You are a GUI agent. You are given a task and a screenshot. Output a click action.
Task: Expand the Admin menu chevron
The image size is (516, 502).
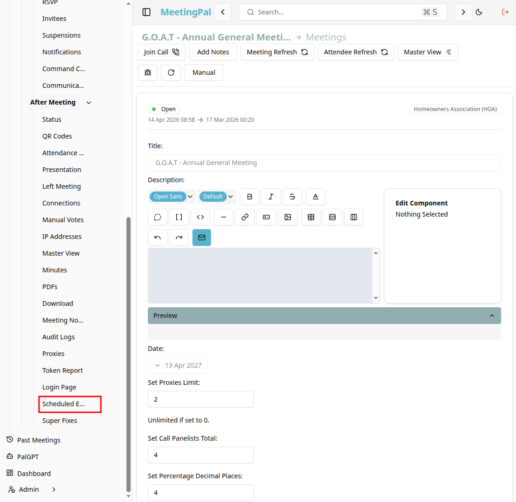click(54, 489)
